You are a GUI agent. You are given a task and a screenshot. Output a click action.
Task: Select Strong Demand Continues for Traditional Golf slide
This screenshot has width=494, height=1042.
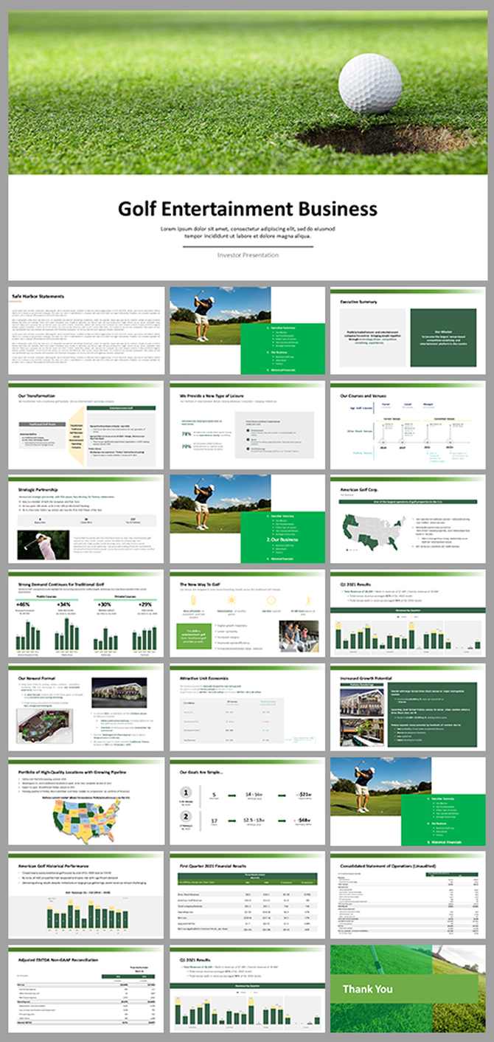(x=86, y=613)
